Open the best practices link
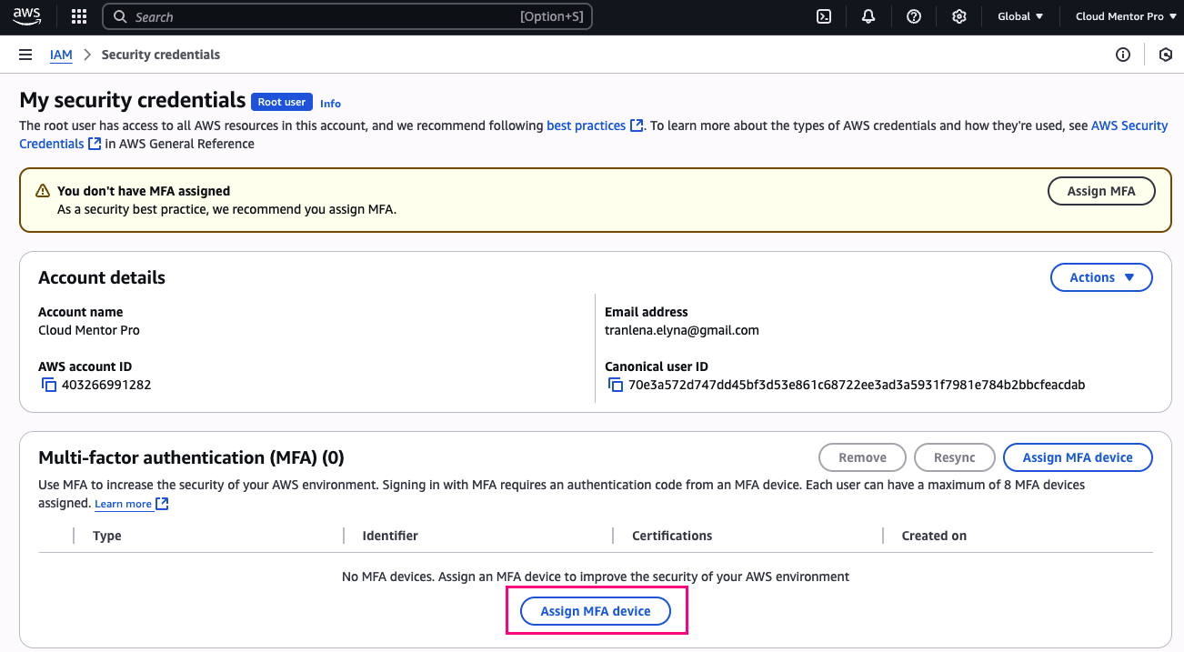Viewport: 1184px width, 652px height. point(586,125)
